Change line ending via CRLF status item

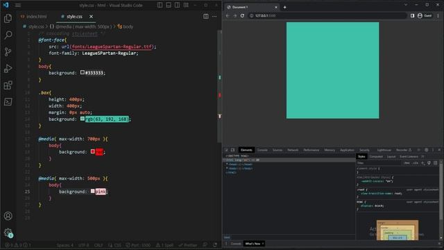(99, 245)
